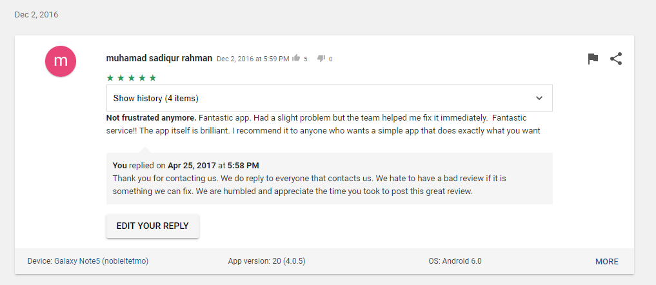
Task: Click the first green rating star
Action: click(x=110, y=77)
